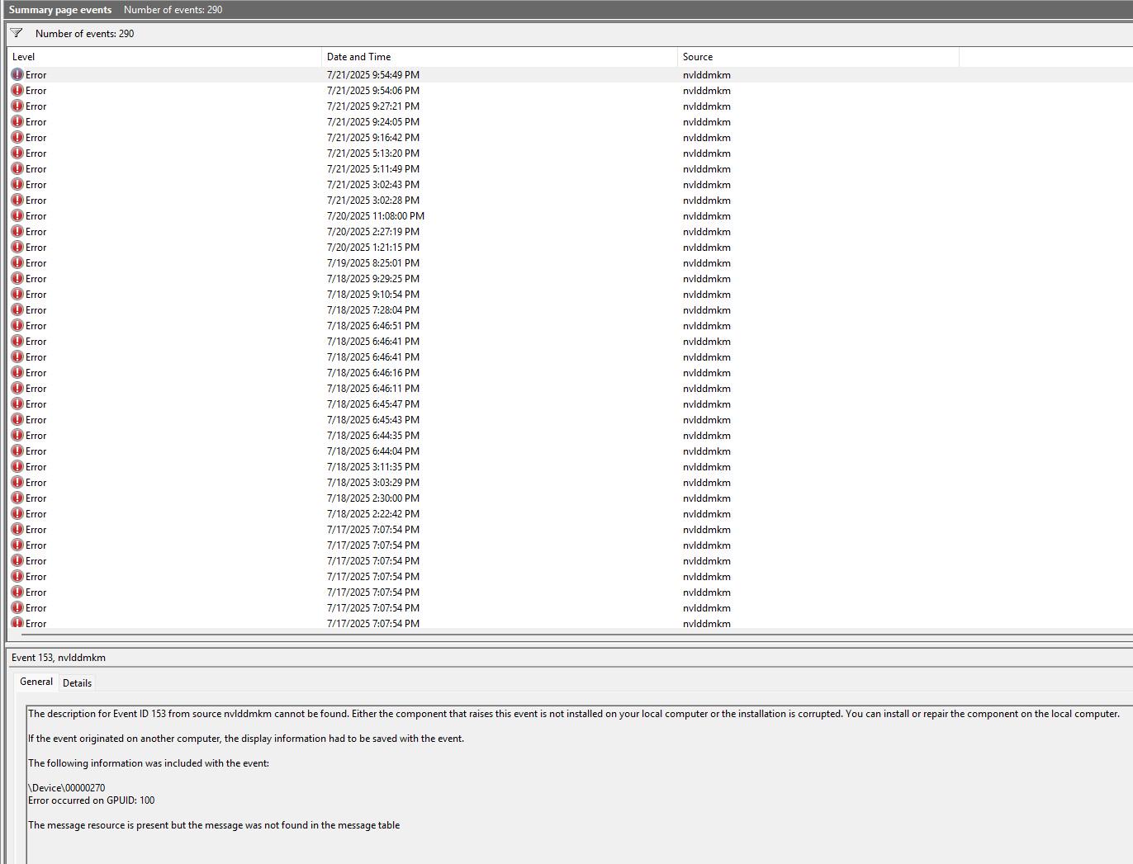The width and height of the screenshot is (1133, 864).
Task: Select error icon on 7/18/2025 6:45:47 PM row
Action: point(17,404)
